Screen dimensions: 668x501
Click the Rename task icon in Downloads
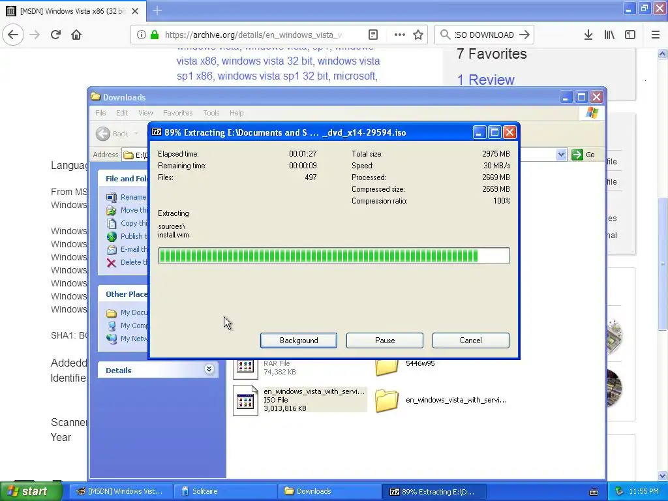(x=111, y=197)
